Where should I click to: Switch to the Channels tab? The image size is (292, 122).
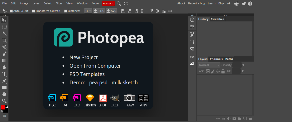[x=216, y=59]
